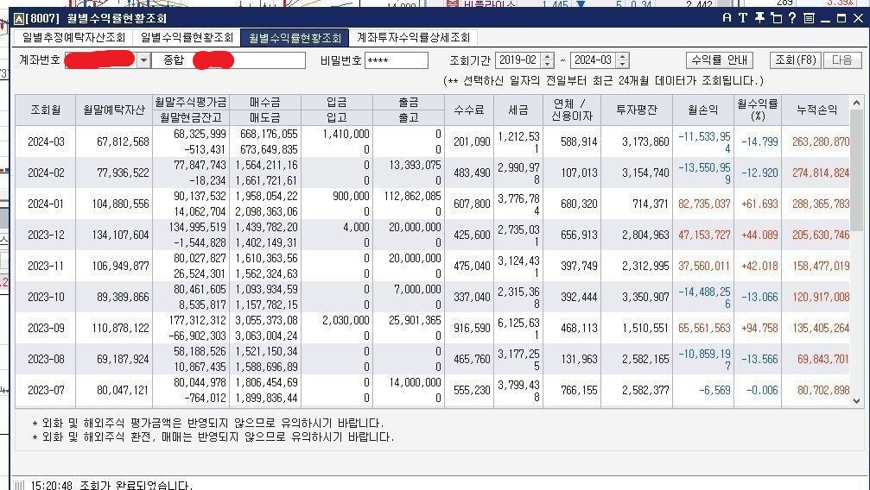Select the 2024-03 row month cell
870x490 pixels.
pos(46,141)
